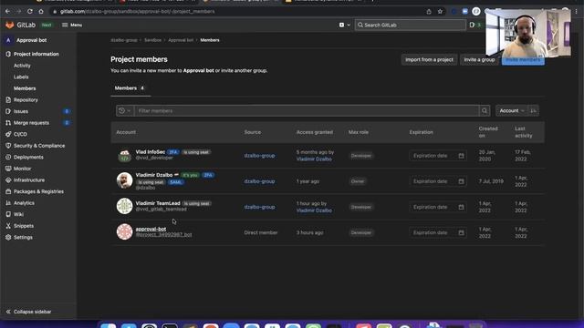This screenshot has height=328, width=584.
Task: Open Vlad InfoSec expiration date calendar
Action: tap(461, 156)
